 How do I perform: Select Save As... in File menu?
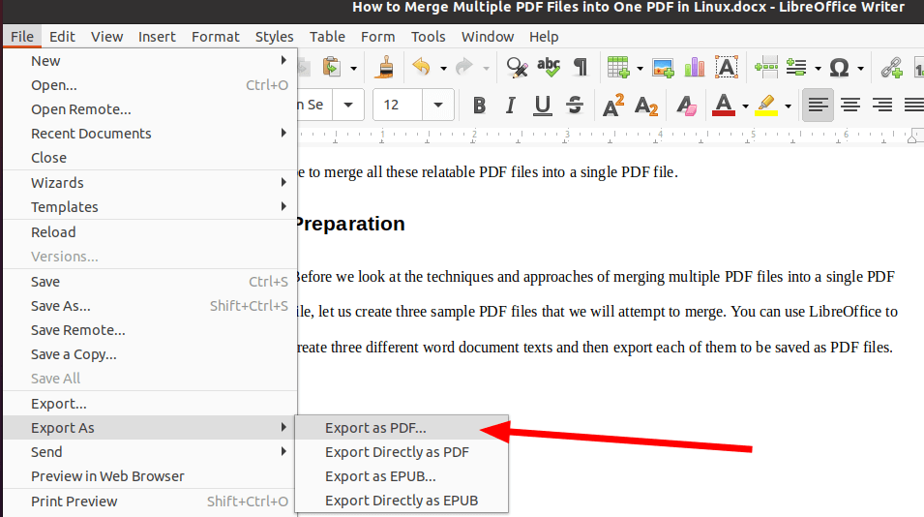[x=150, y=306]
